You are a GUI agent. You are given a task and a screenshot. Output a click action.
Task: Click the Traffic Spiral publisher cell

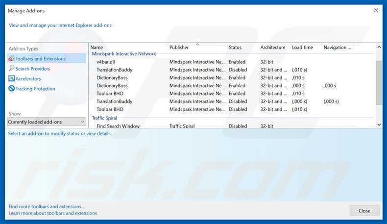point(182,126)
